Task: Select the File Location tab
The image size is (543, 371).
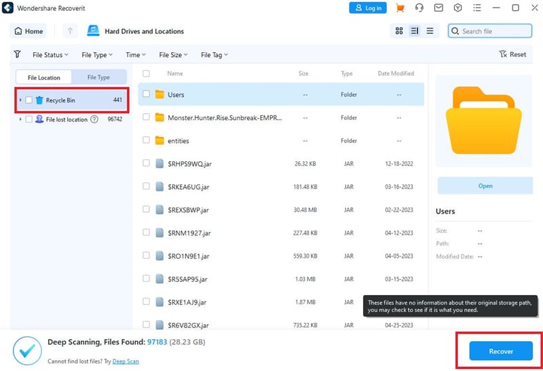Action: pyautogui.click(x=44, y=77)
